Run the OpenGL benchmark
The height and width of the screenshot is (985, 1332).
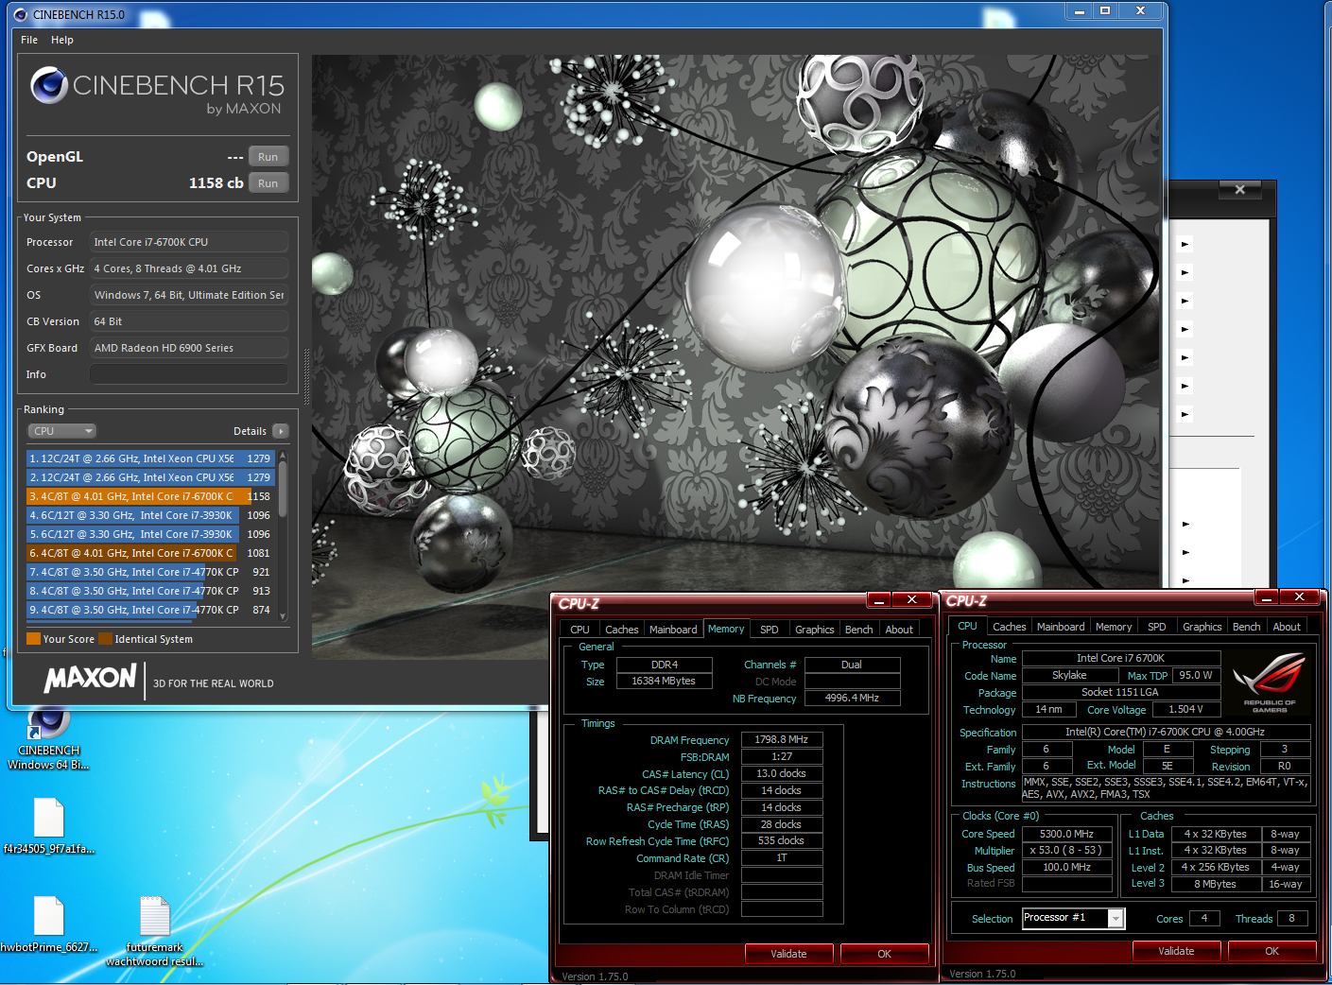[268, 157]
